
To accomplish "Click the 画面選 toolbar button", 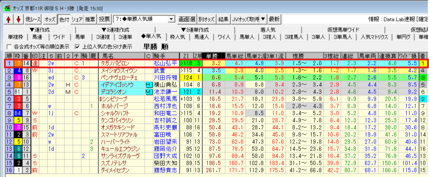I will 187,19.
